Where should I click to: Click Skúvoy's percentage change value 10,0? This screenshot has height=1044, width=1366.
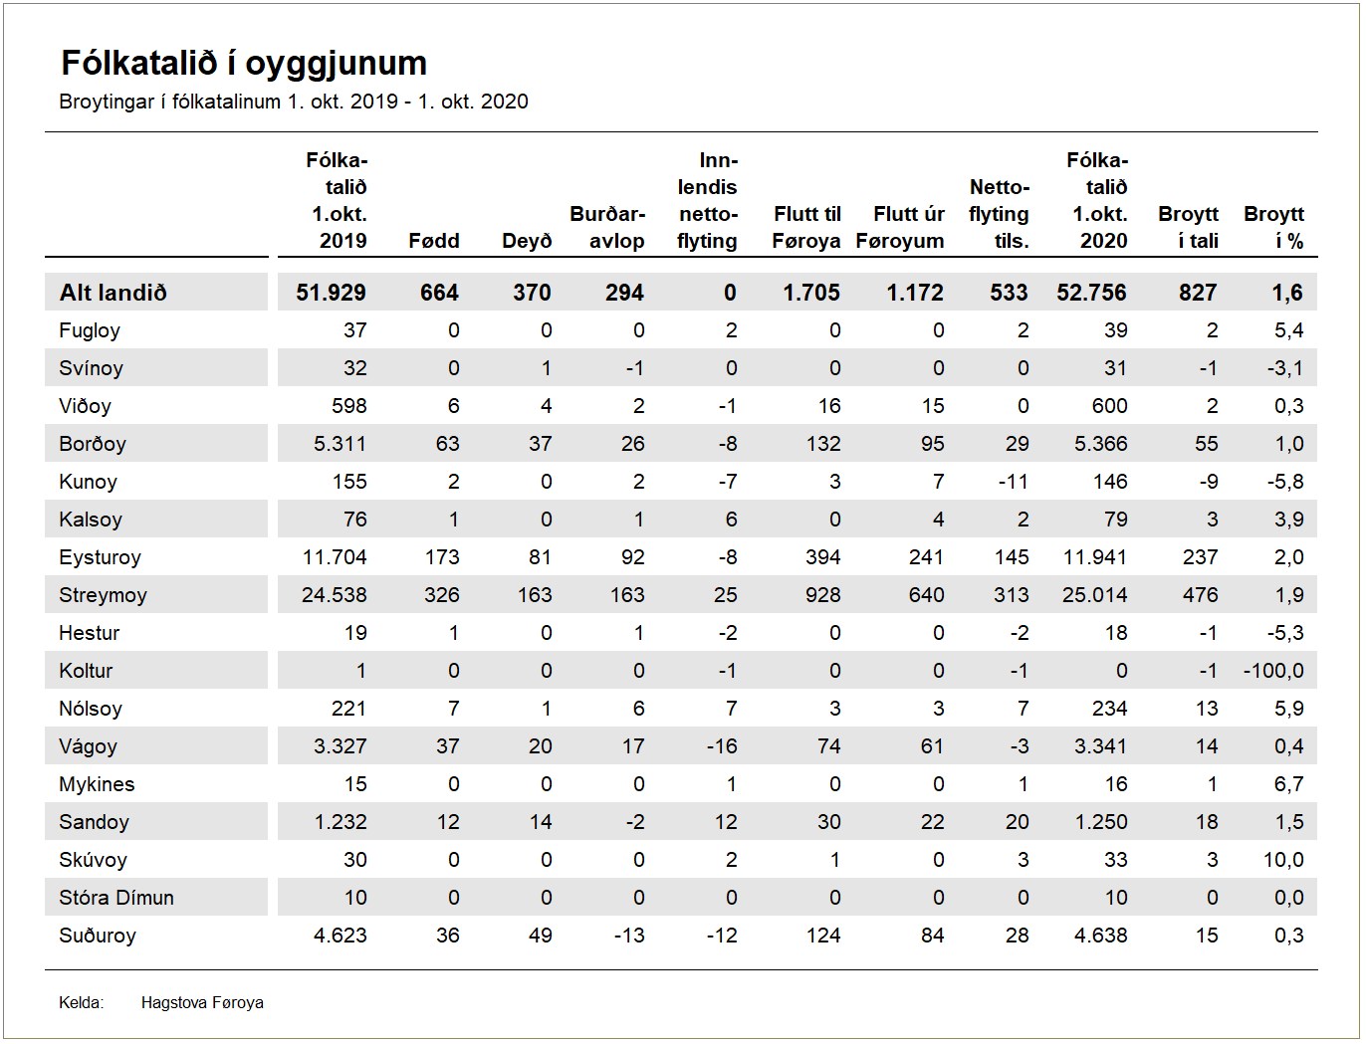(x=1283, y=860)
